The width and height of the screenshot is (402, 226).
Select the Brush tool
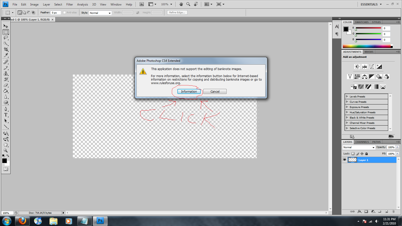point(6,68)
